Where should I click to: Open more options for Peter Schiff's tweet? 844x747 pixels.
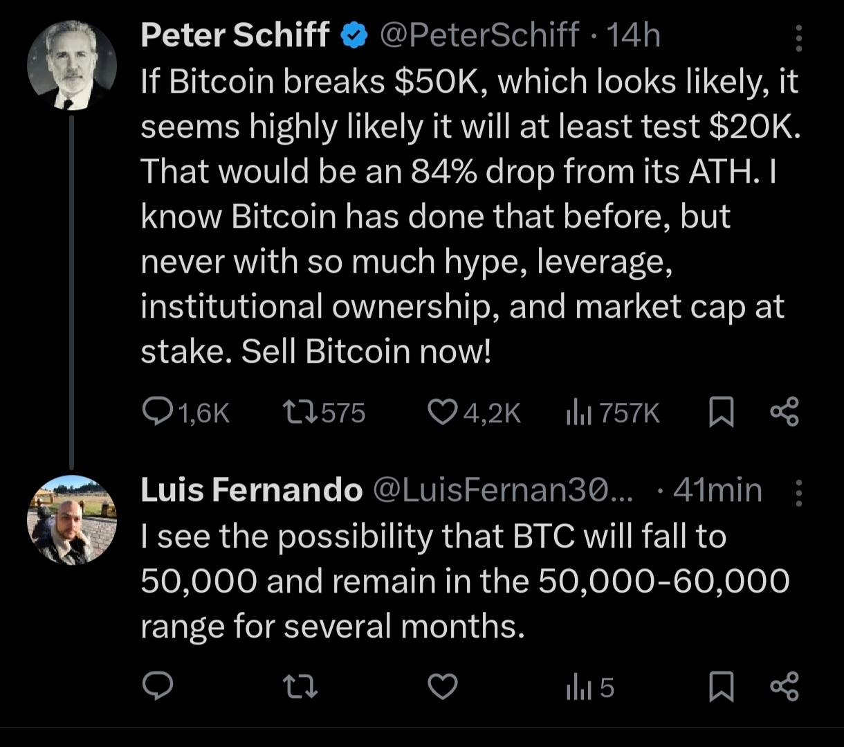pos(798,39)
